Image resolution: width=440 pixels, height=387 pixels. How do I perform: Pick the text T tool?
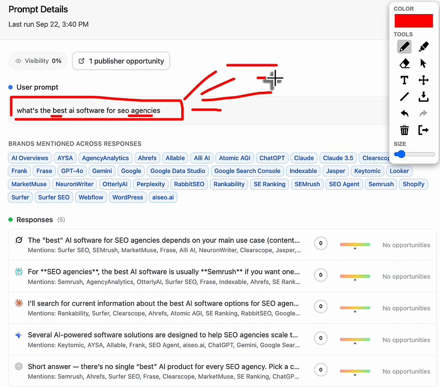tap(404, 80)
